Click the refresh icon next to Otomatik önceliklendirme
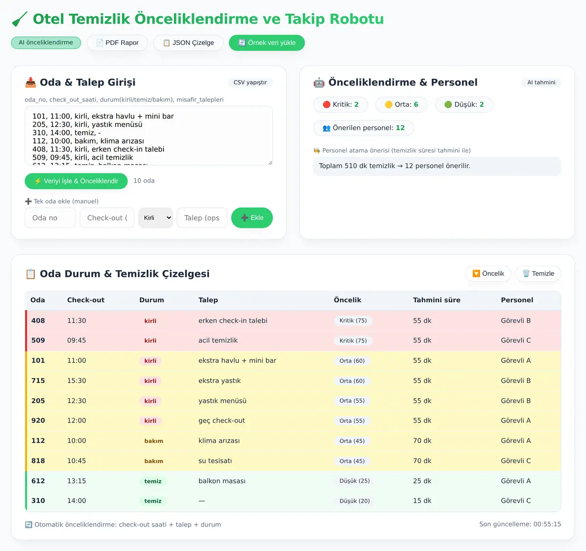The height and width of the screenshot is (551, 586). pos(29,525)
